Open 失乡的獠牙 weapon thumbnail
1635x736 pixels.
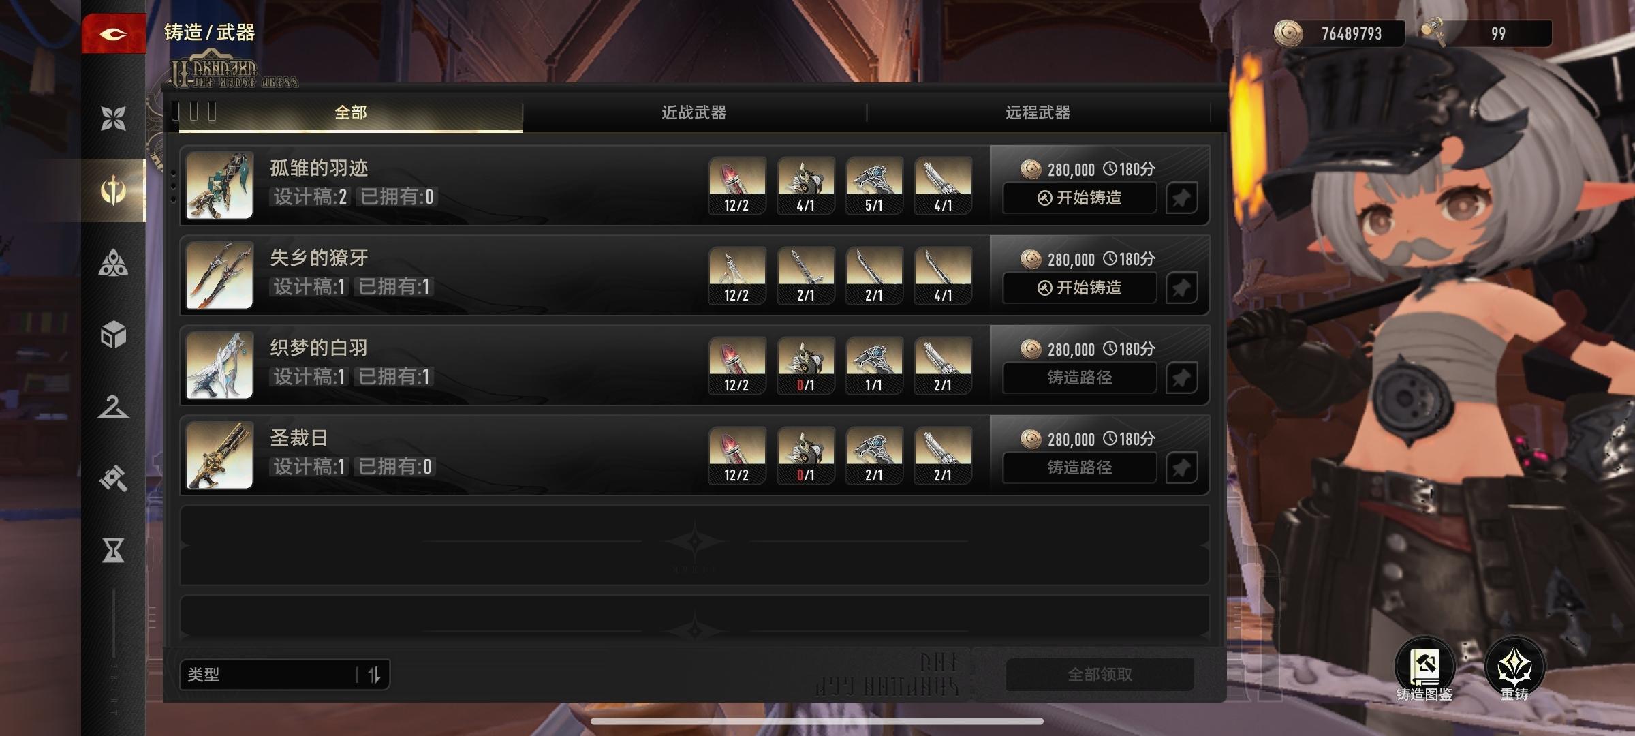[219, 275]
